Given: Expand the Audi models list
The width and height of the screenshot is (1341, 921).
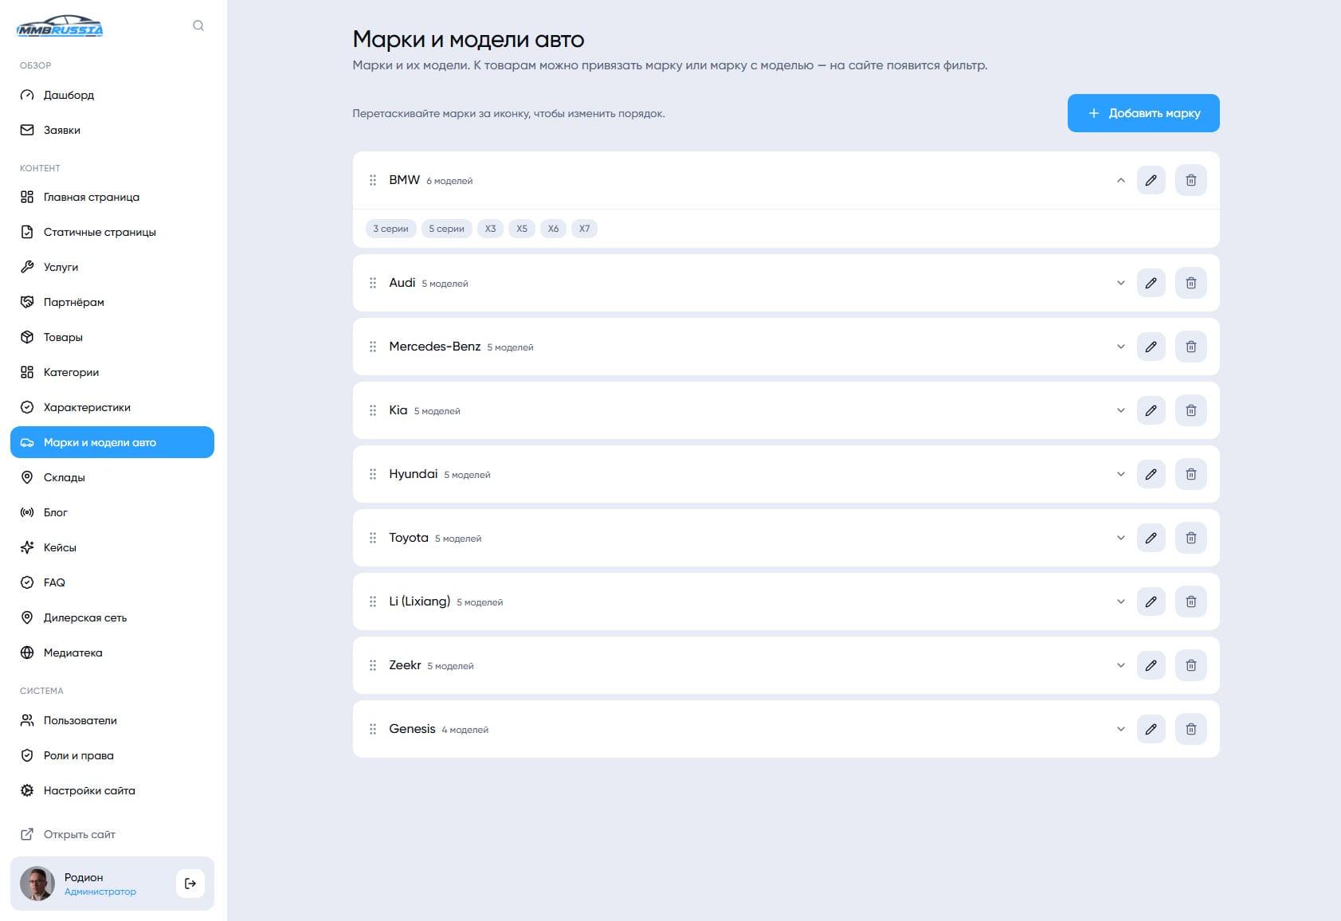Looking at the screenshot, I should click(x=1121, y=283).
